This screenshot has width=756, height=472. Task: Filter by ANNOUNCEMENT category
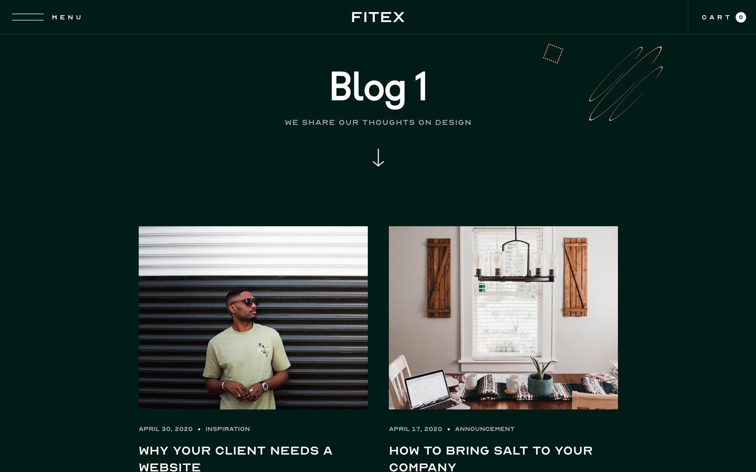(485, 429)
